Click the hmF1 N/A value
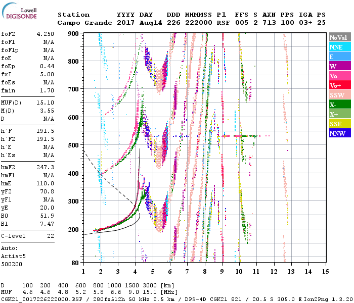 click(49, 175)
